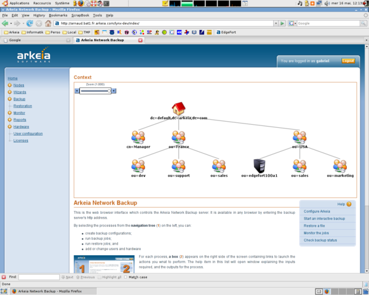Screen dimensions: 369x295
Task: Expand the Reports tree item
Action: point(10,120)
